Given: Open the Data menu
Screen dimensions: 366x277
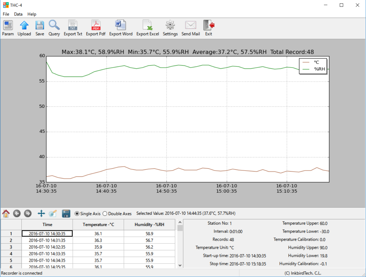Looking at the screenshot, I should [x=18, y=14].
